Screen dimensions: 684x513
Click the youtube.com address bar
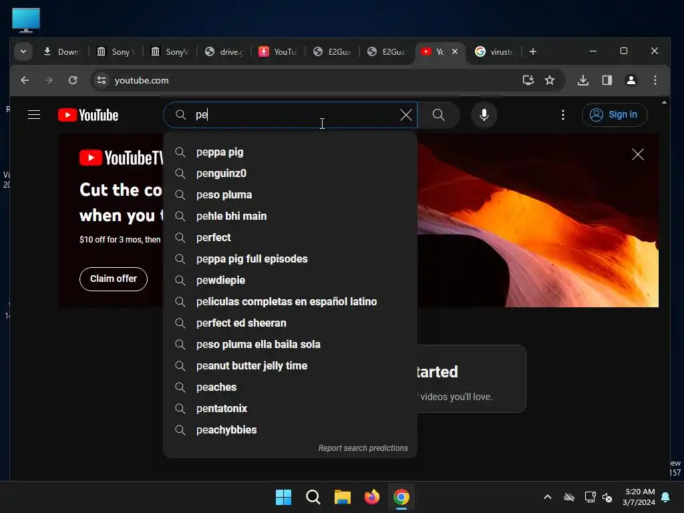coord(314,80)
